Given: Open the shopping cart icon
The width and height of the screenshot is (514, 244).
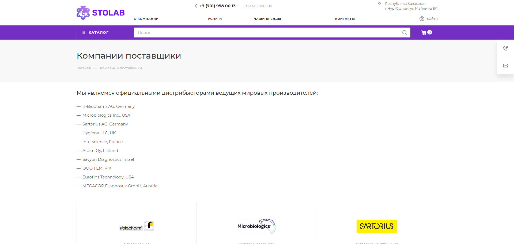Looking at the screenshot, I should tap(424, 33).
